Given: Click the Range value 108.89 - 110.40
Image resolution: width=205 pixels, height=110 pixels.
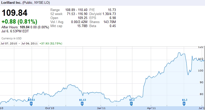Looking at the screenshot, I should click(76, 10).
